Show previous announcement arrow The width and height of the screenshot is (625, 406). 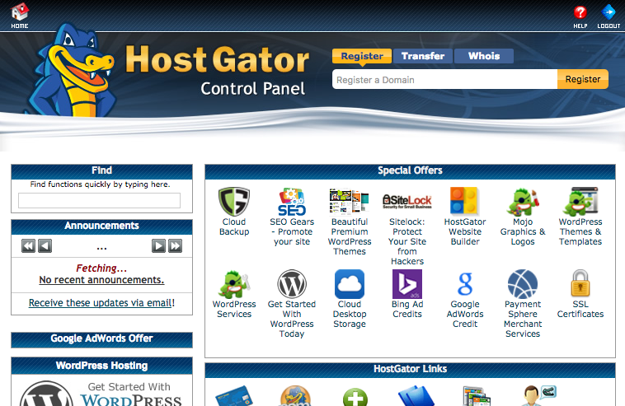tap(45, 246)
